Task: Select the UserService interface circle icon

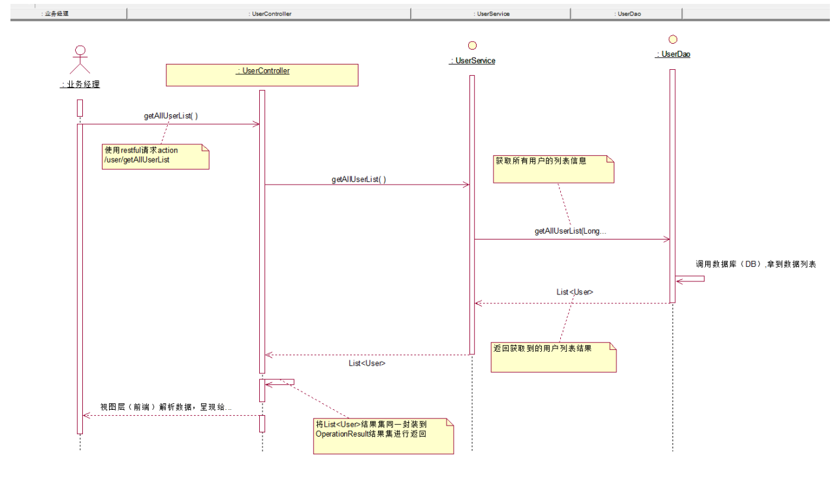Action: tap(472, 45)
